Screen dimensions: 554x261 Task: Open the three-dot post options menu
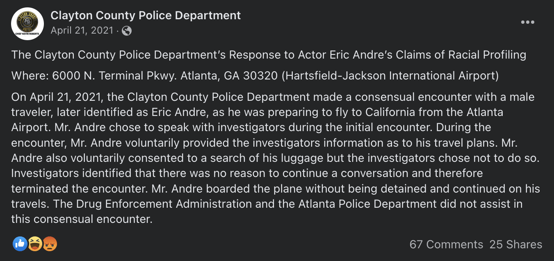[527, 22]
